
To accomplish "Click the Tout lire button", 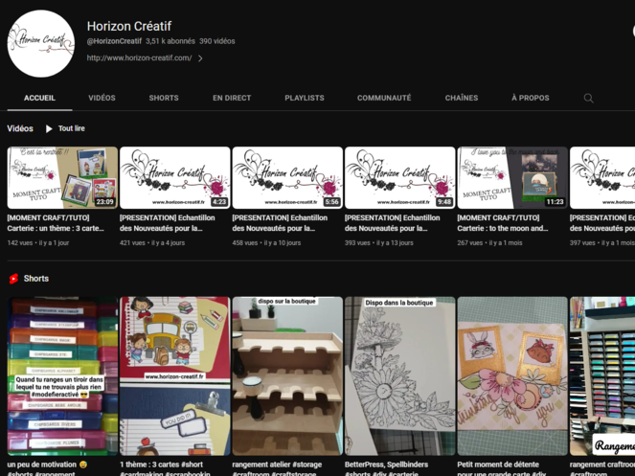I will tap(65, 129).
